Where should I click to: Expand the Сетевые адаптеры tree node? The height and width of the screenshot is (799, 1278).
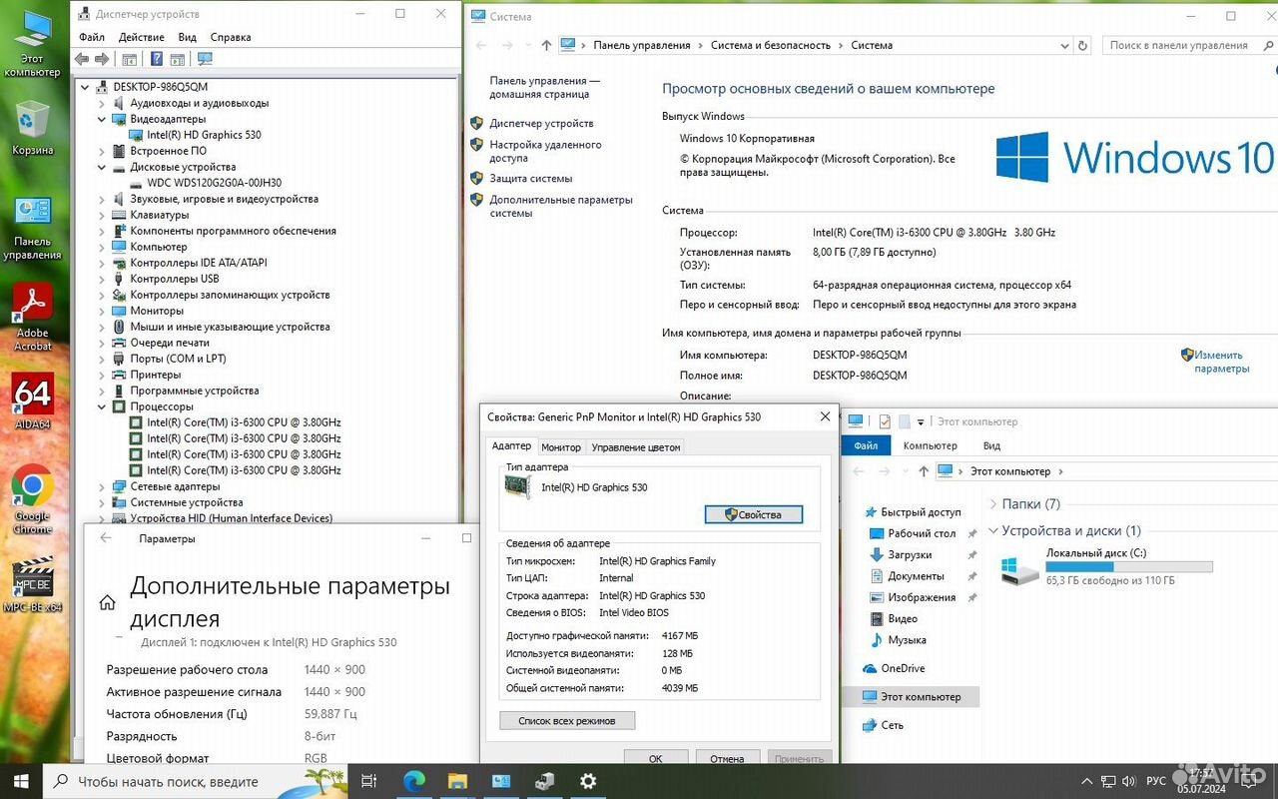(x=102, y=486)
